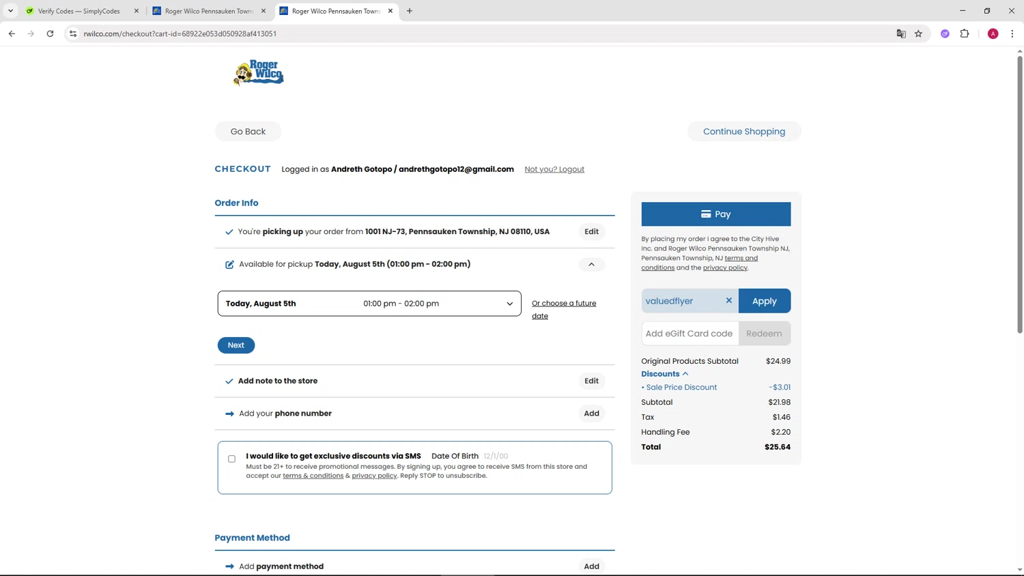Add a payment method
This screenshot has height=576, width=1024.
coord(591,566)
